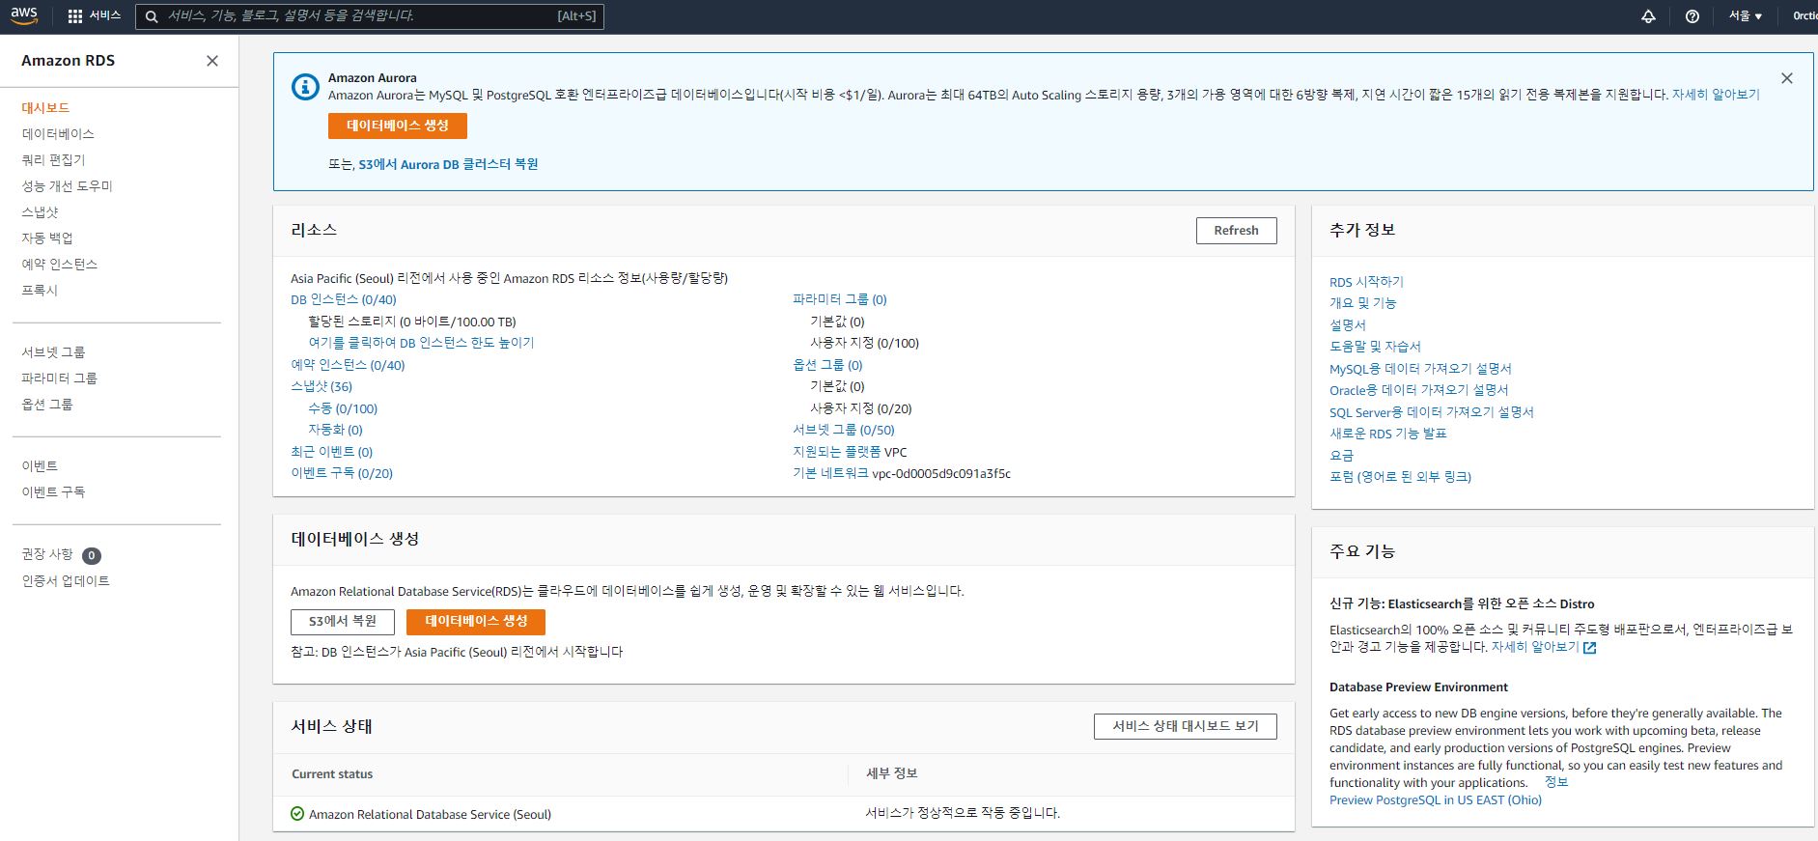Open the help question mark icon

tap(1692, 16)
